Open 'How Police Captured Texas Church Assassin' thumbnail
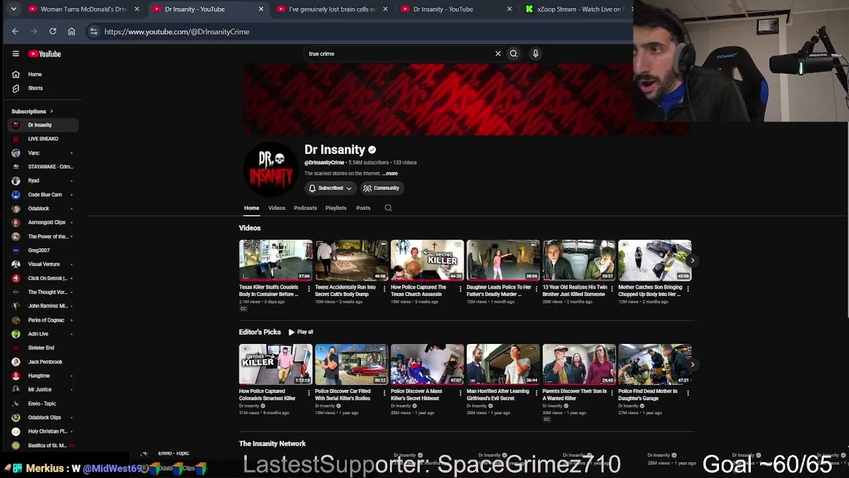This screenshot has height=478, width=849. tap(427, 260)
